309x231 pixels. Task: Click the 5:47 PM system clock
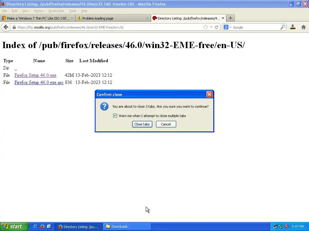coord(298,226)
